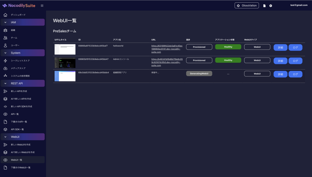Click the AIで新しいWebUIを作成 layers icon
Viewport: 312px width, 177px height.
[x=5, y=152]
